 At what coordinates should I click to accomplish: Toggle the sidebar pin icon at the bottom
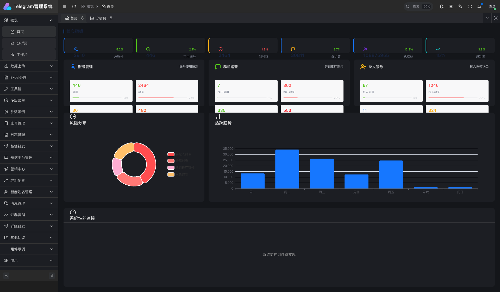52,275
